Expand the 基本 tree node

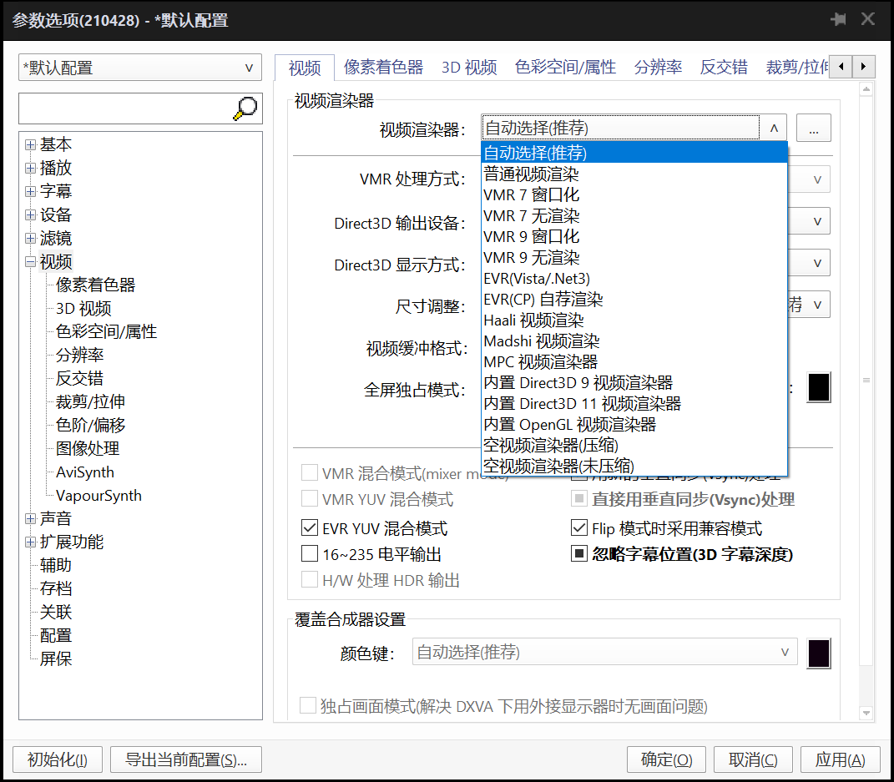click(x=31, y=144)
